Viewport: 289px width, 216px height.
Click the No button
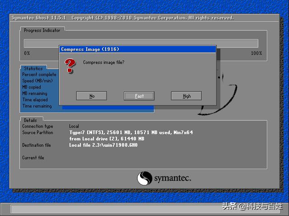pyautogui.click(x=92, y=96)
